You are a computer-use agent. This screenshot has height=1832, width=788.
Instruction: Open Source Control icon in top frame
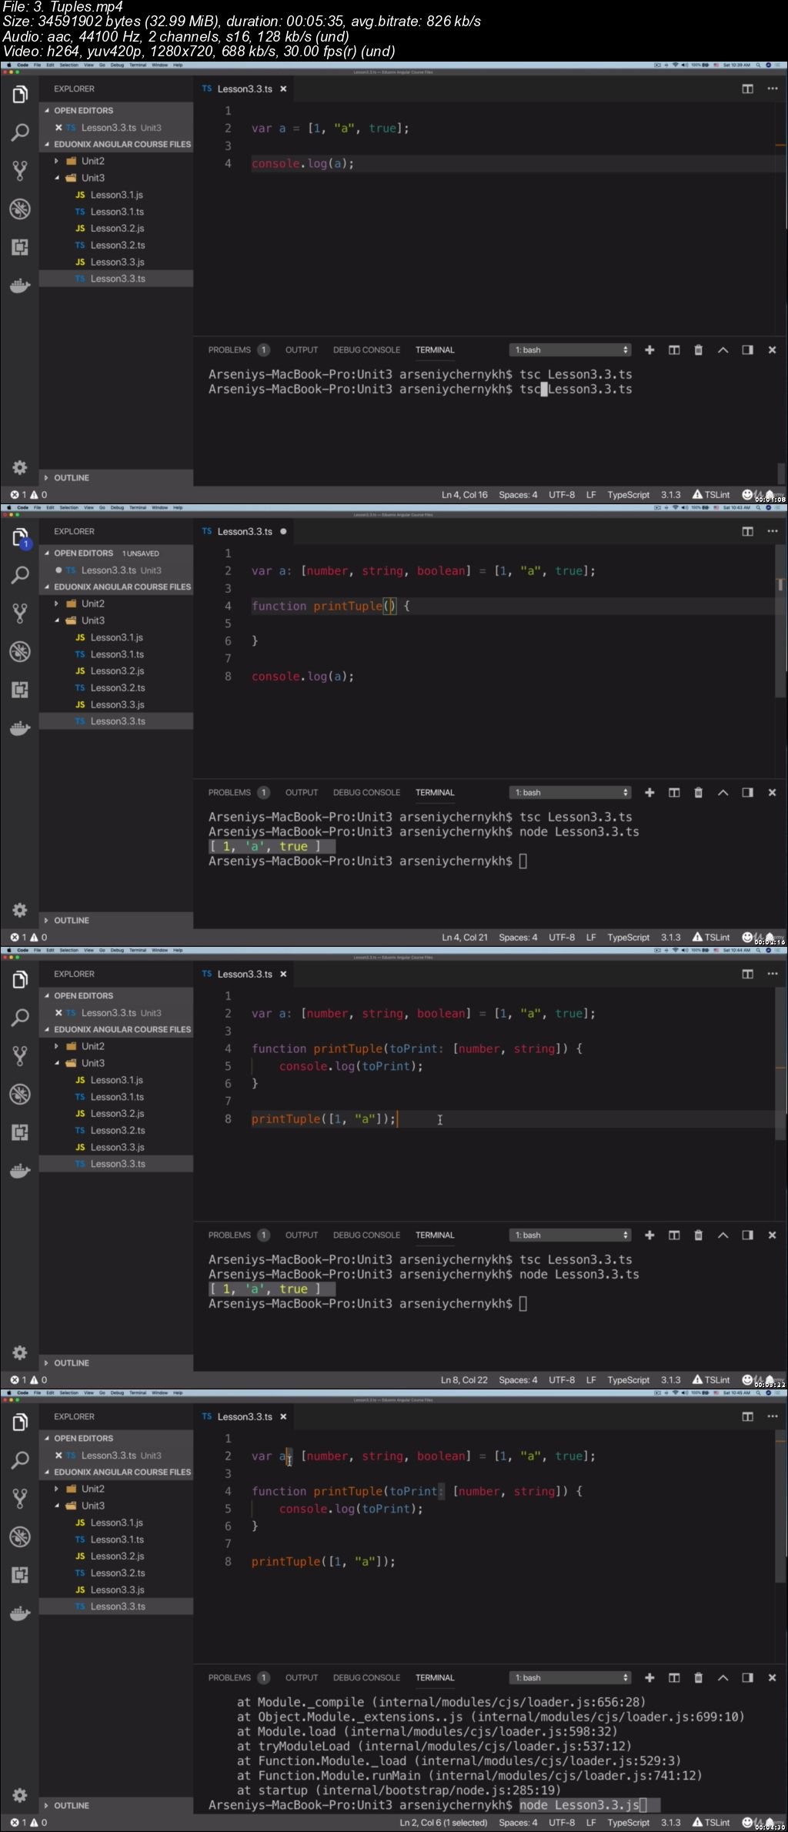[20, 170]
